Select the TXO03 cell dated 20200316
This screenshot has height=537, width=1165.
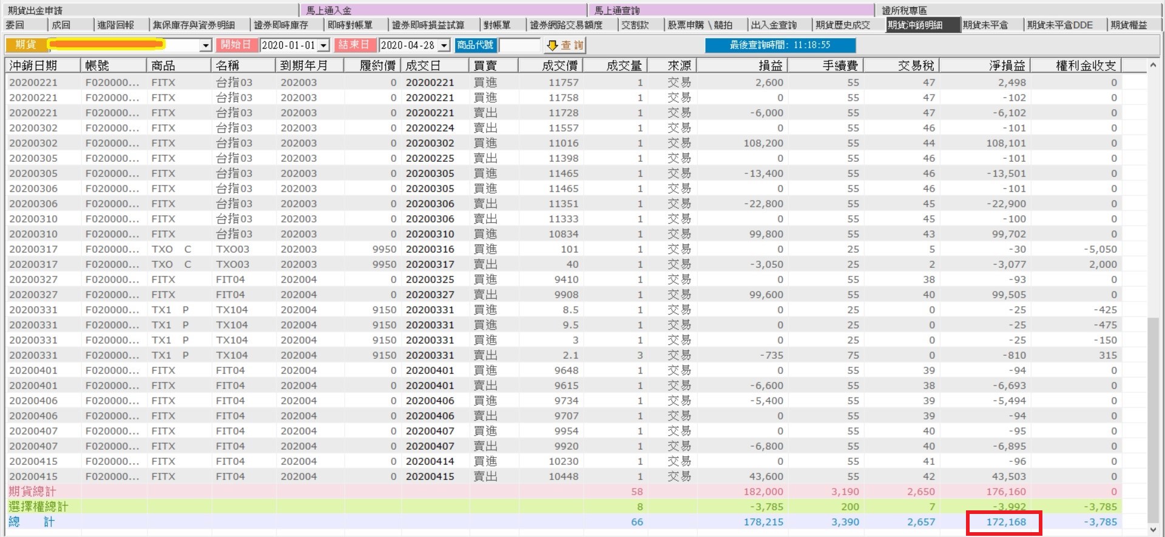232,249
